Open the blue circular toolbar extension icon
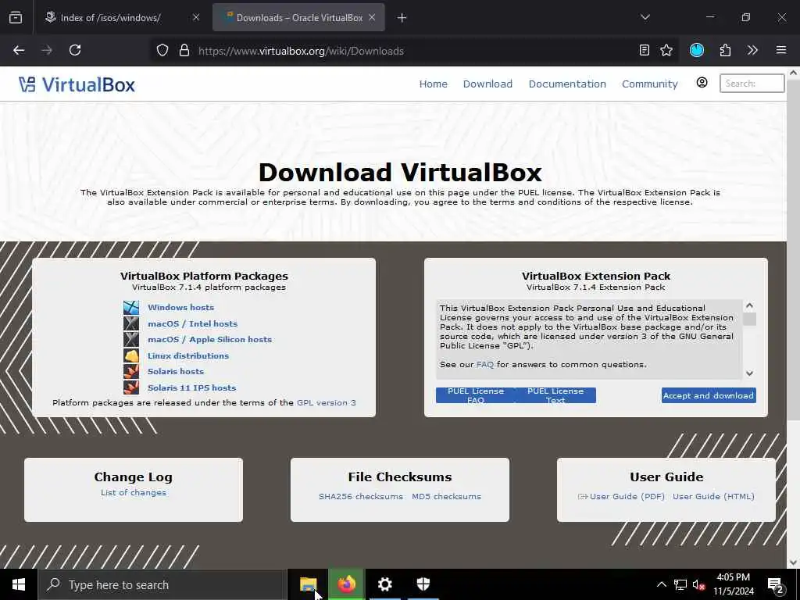Image resolution: width=800 pixels, height=600 pixels. 697,50
